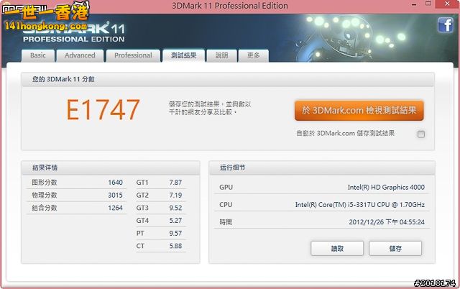This screenshot has height=289, width=460.
Task: Open the 說明 tab
Action: 221,55
